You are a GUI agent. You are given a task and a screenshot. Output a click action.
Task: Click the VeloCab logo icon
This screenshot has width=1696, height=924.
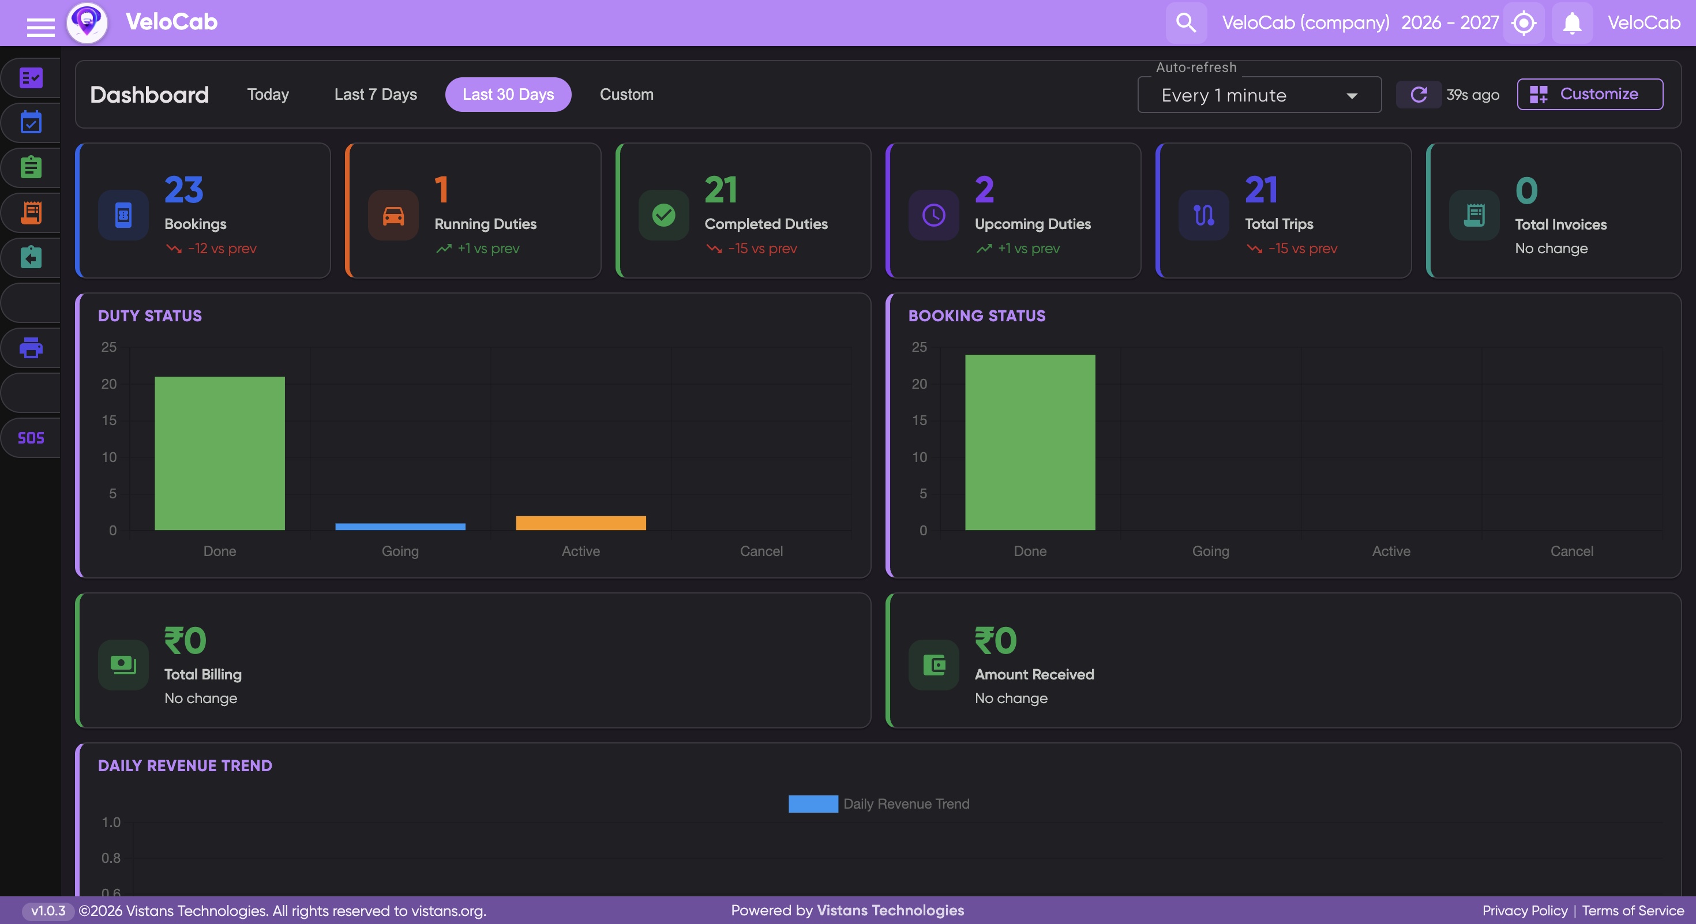tap(87, 23)
